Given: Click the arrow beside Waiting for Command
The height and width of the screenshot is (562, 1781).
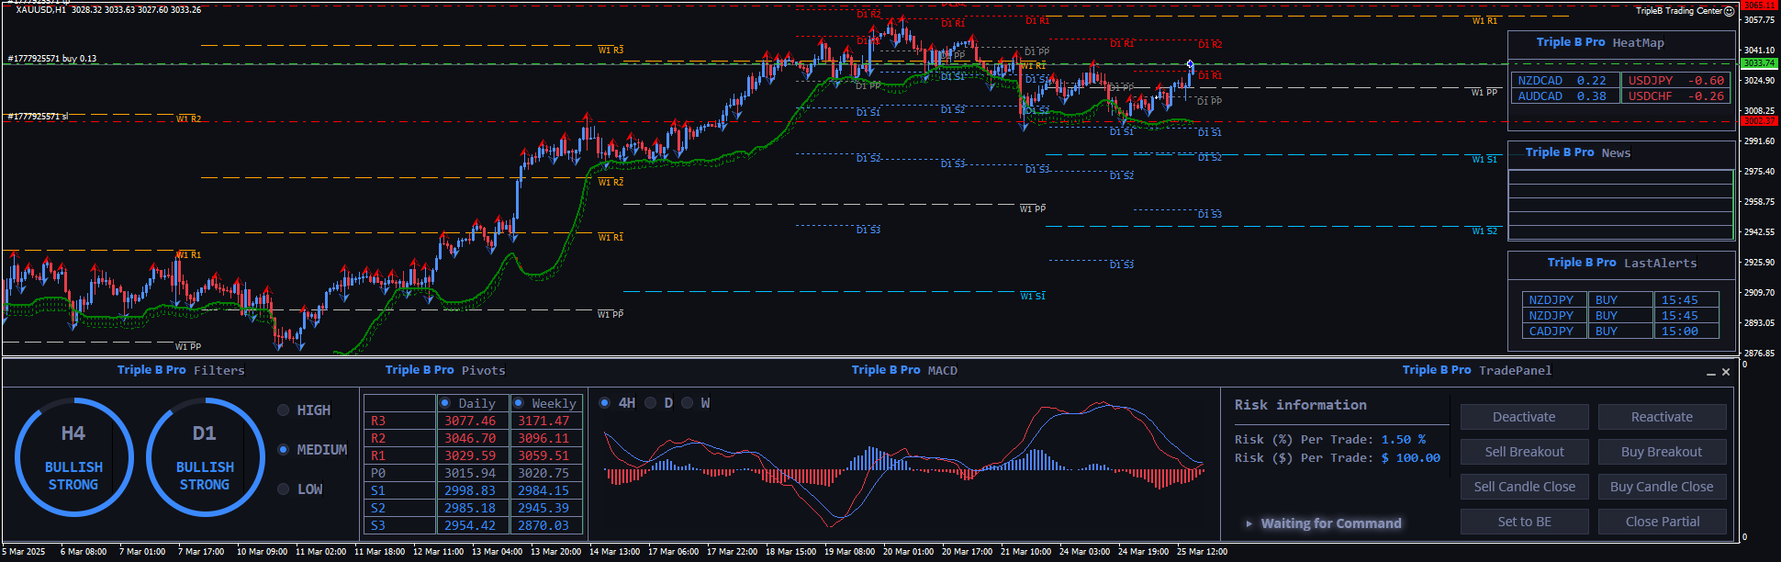Looking at the screenshot, I should (x=1249, y=523).
